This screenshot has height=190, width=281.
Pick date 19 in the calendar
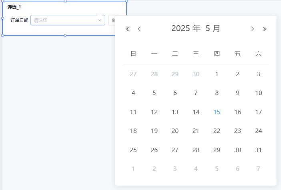[x=154, y=131]
